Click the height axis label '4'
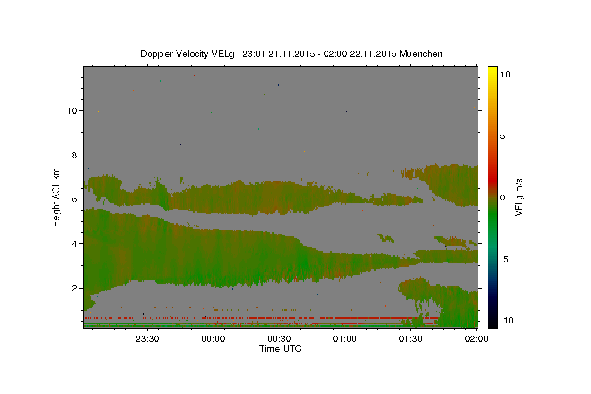This screenshot has width=591, height=394. [74, 244]
